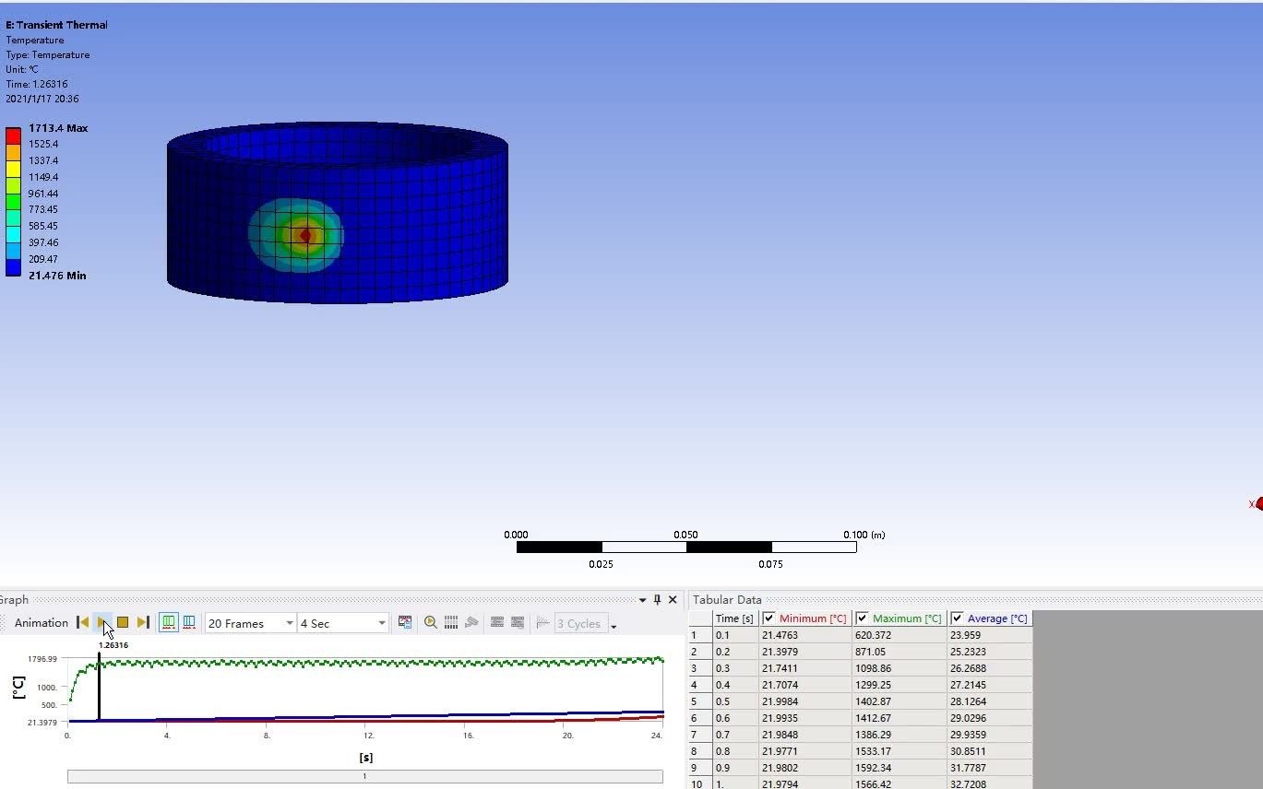Stop the animation playback
Screen dimensions: 1263x789
click(x=123, y=623)
